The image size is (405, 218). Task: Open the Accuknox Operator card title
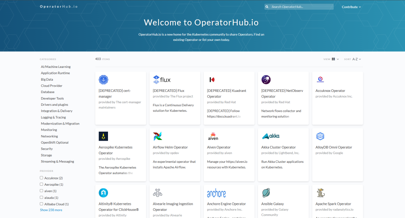point(330,91)
